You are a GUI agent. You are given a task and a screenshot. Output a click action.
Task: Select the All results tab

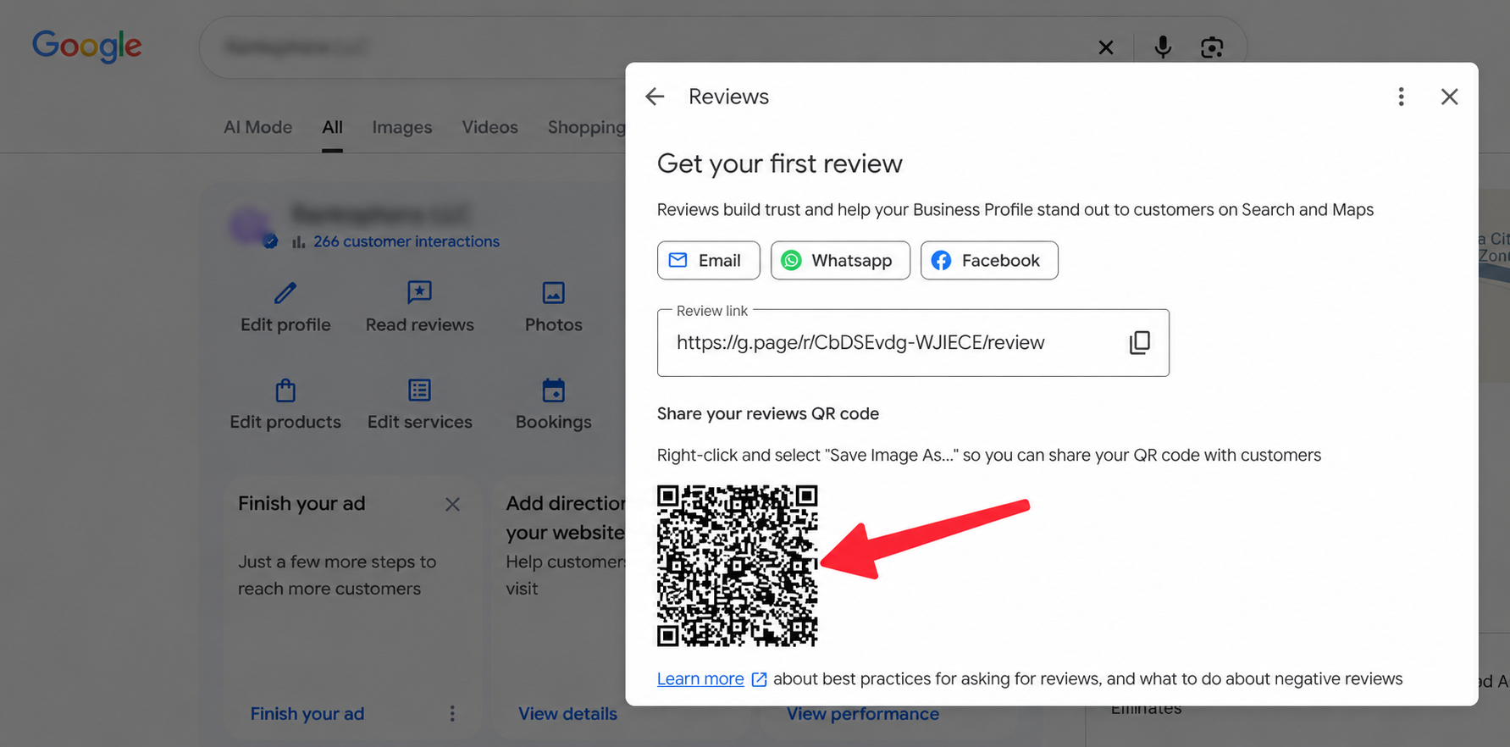[x=332, y=127]
